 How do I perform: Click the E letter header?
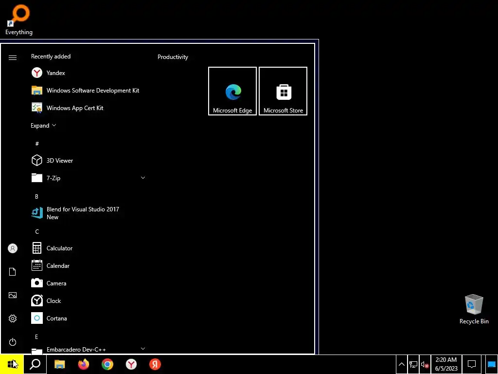pos(36,337)
